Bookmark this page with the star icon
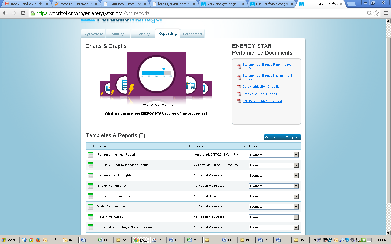Screen dimensions: 391x244 point(376,13)
